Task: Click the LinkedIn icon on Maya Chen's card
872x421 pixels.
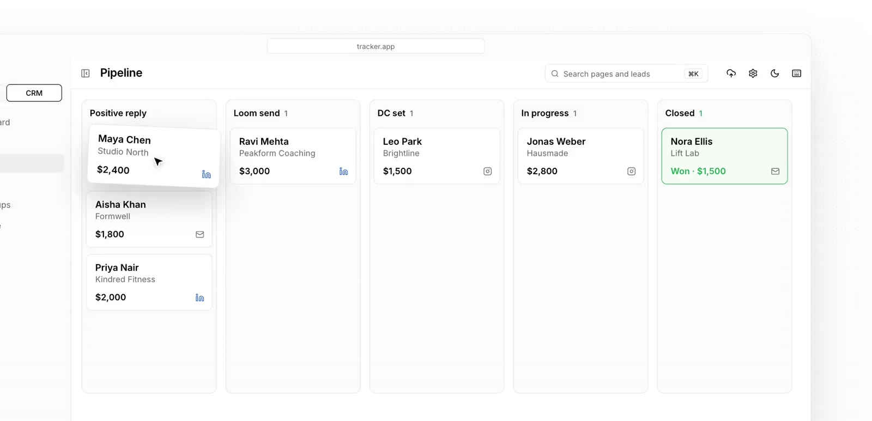Action: click(x=206, y=174)
